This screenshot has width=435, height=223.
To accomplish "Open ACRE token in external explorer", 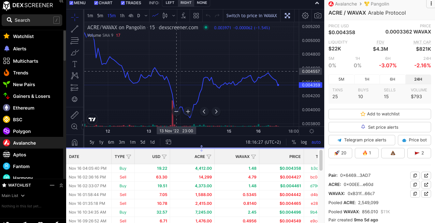I will pyautogui.click(x=426, y=185).
